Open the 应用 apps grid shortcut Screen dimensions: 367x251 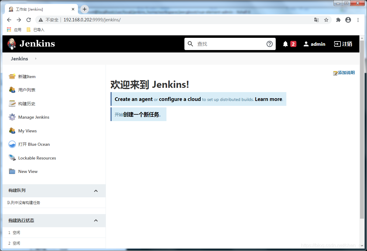14,30
